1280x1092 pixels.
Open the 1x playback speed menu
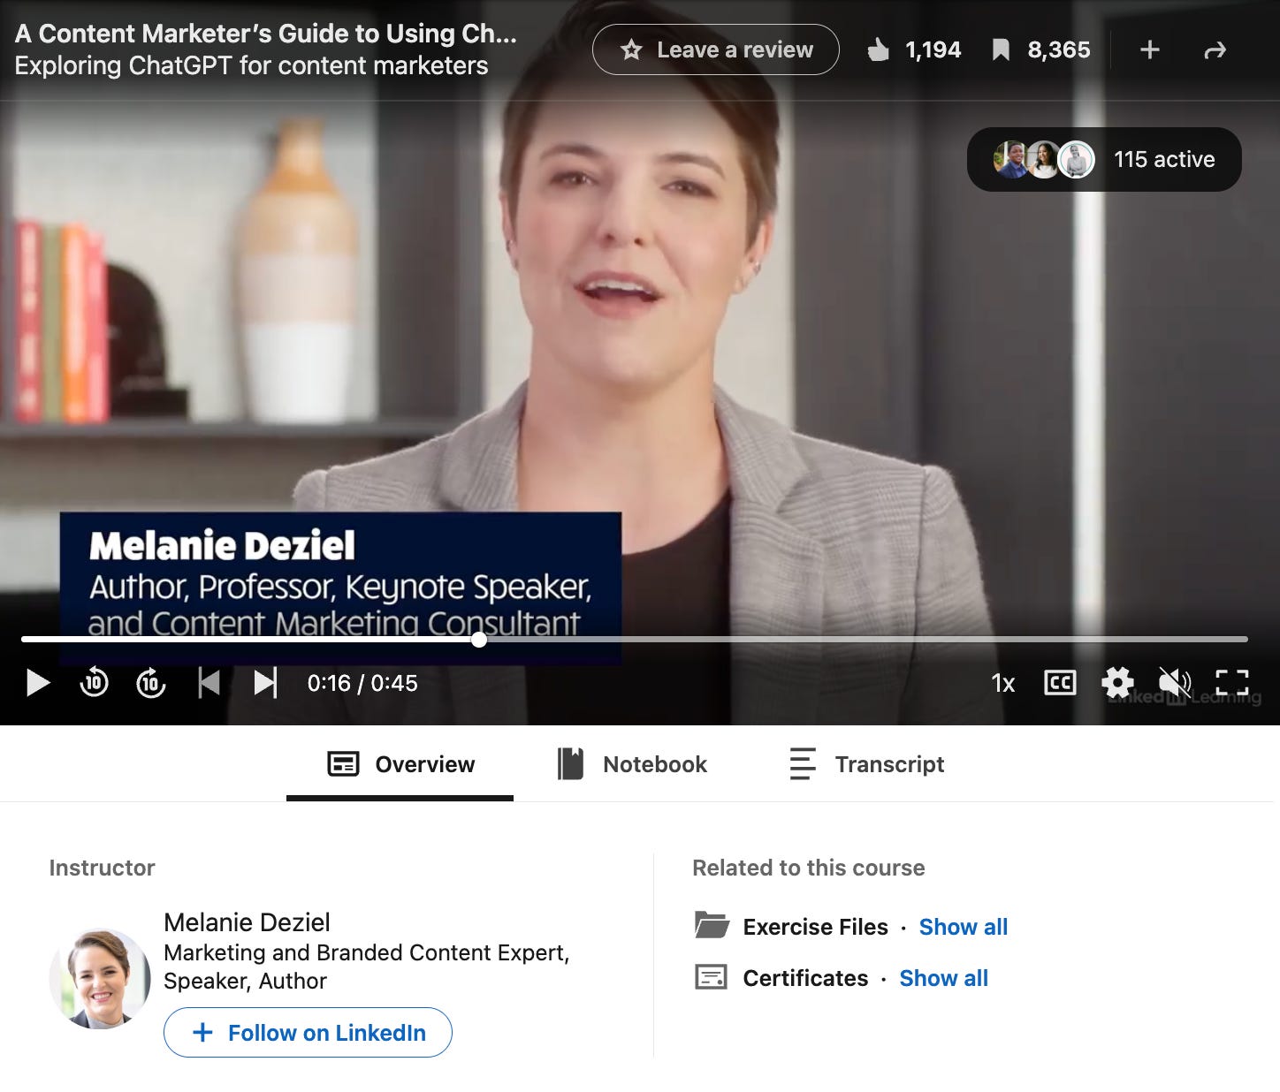tap(1002, 684)
